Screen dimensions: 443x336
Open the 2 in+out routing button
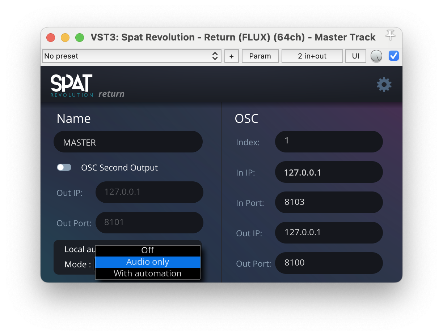coord(312,56)
